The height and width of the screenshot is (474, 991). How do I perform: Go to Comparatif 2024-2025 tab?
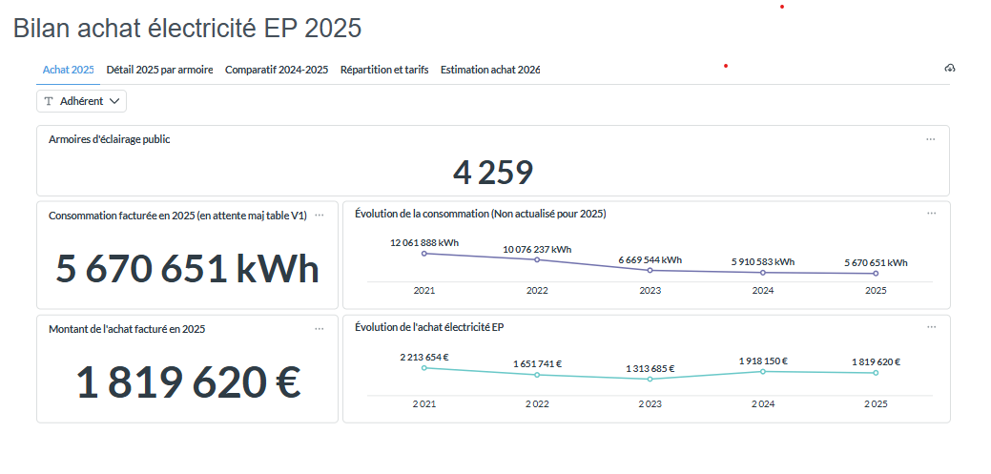point(277,70)
